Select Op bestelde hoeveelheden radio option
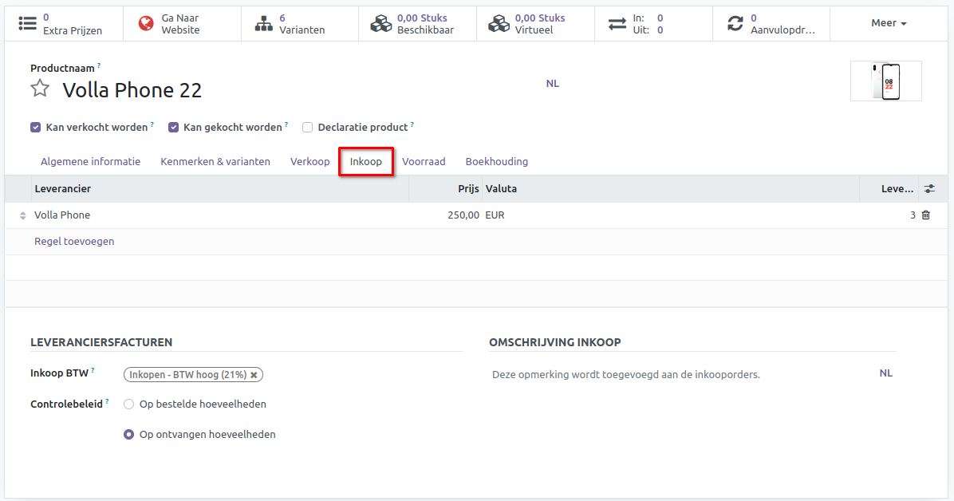Screen dimensions: 954x501 point(128,404)
